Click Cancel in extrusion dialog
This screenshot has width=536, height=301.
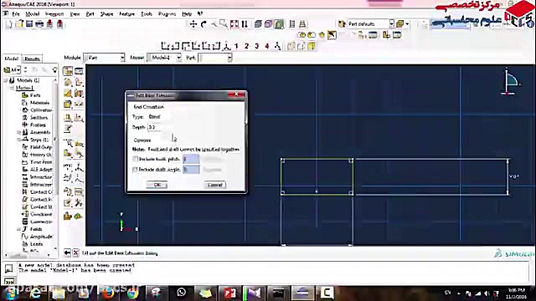click(214, 185)
